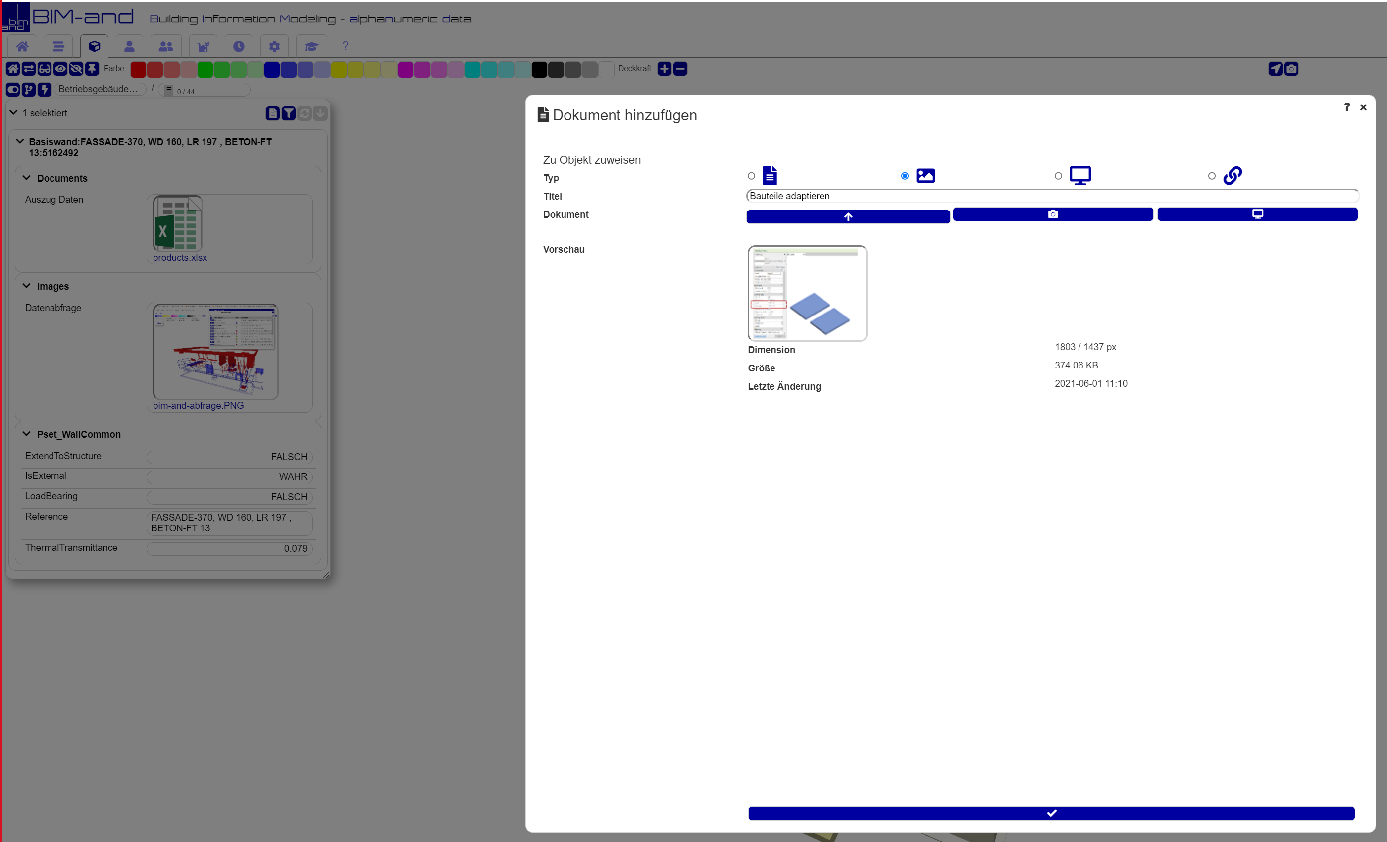This screenshot has width=1387, height=842.
Task: Switch to the 3D cube model tab
Action: [95, 46]
